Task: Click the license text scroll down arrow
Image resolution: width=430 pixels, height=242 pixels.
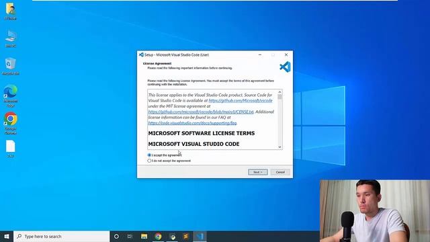Action: pos(279,147)
